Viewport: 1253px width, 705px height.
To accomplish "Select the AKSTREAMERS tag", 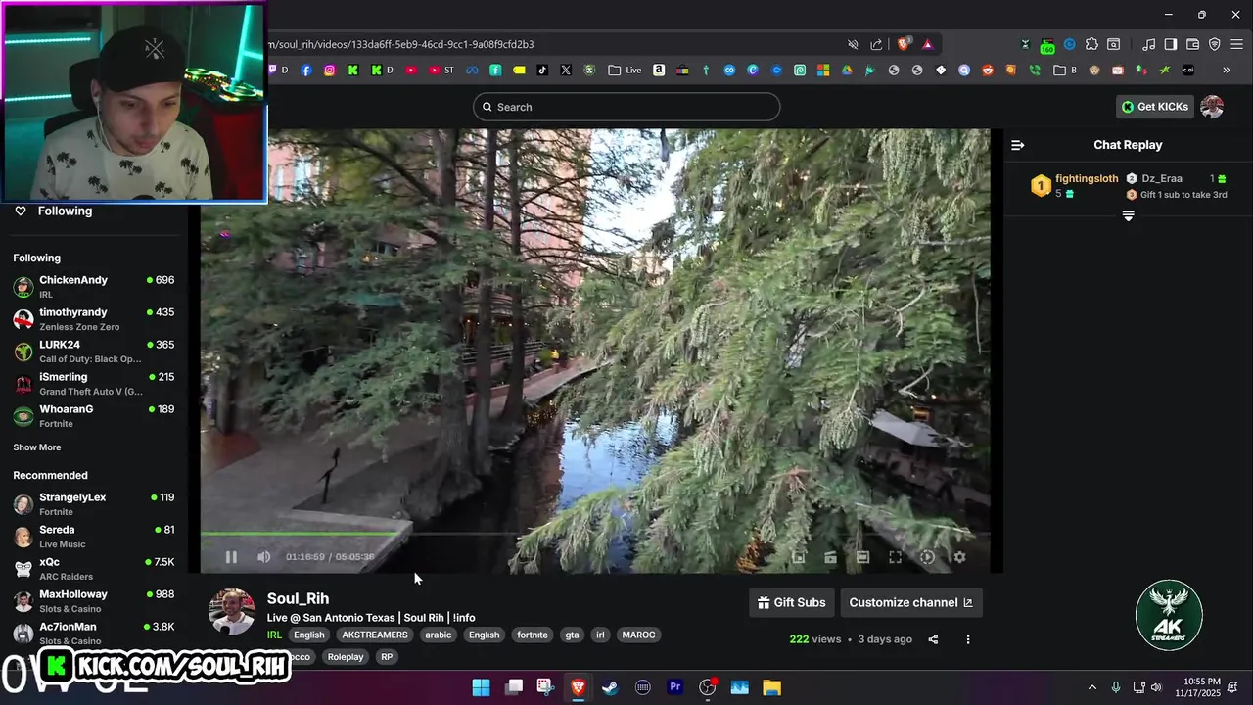I will pyautogui.click(x=375, y=634).
